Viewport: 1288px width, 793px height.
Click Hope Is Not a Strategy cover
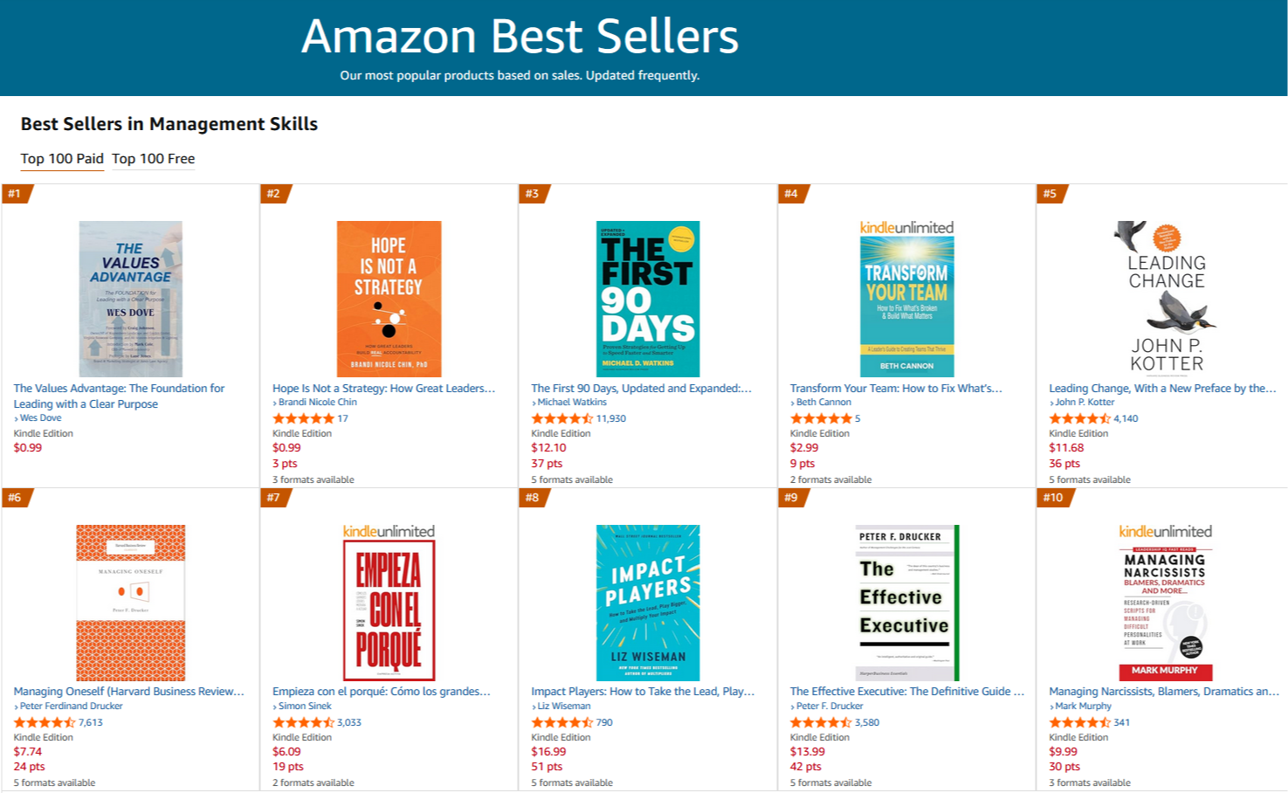tap(389, 299)
